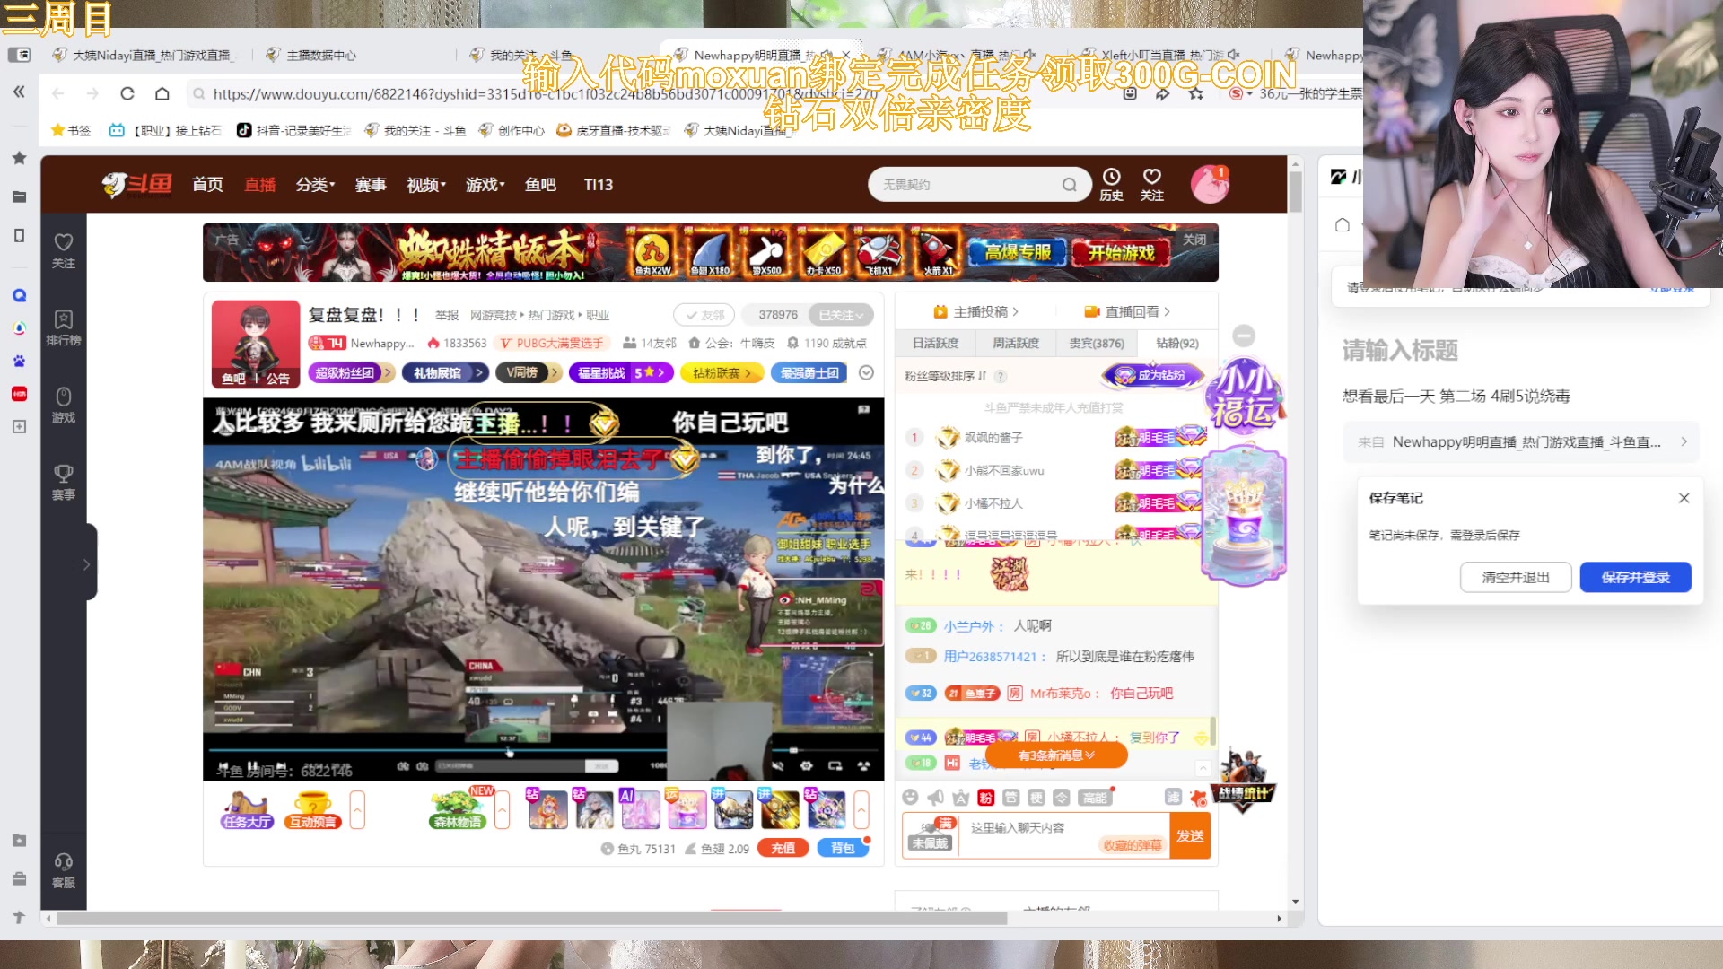Screen dimensions: 1723x969
Task: Open player settings gear icon
Action: [806, 766]
